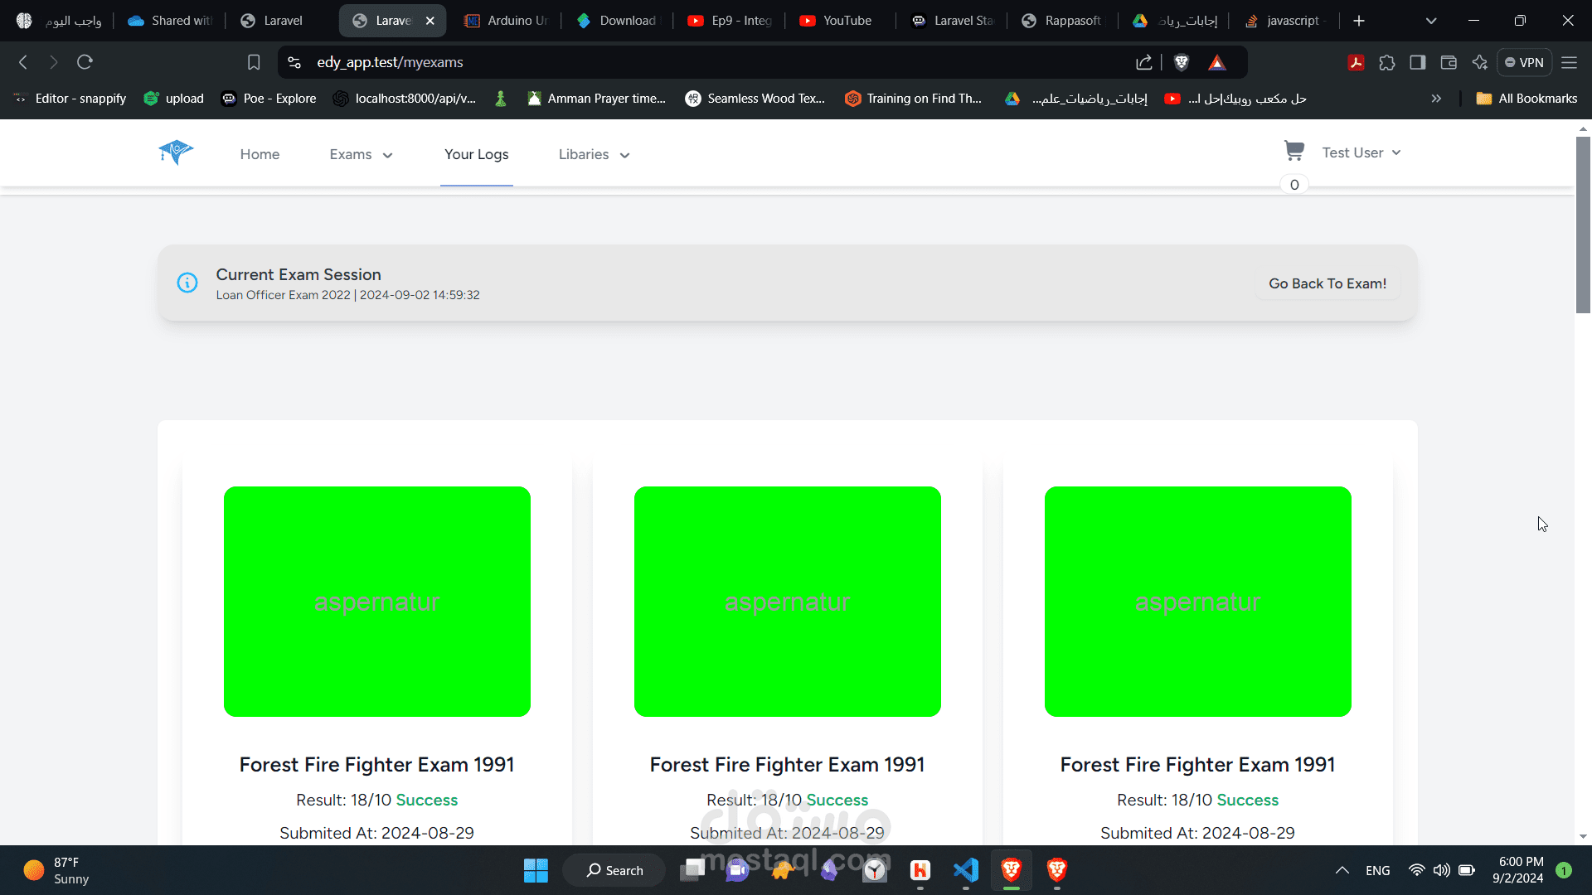
Task: Reload the page with refresh icon
Action: point(85,62)
